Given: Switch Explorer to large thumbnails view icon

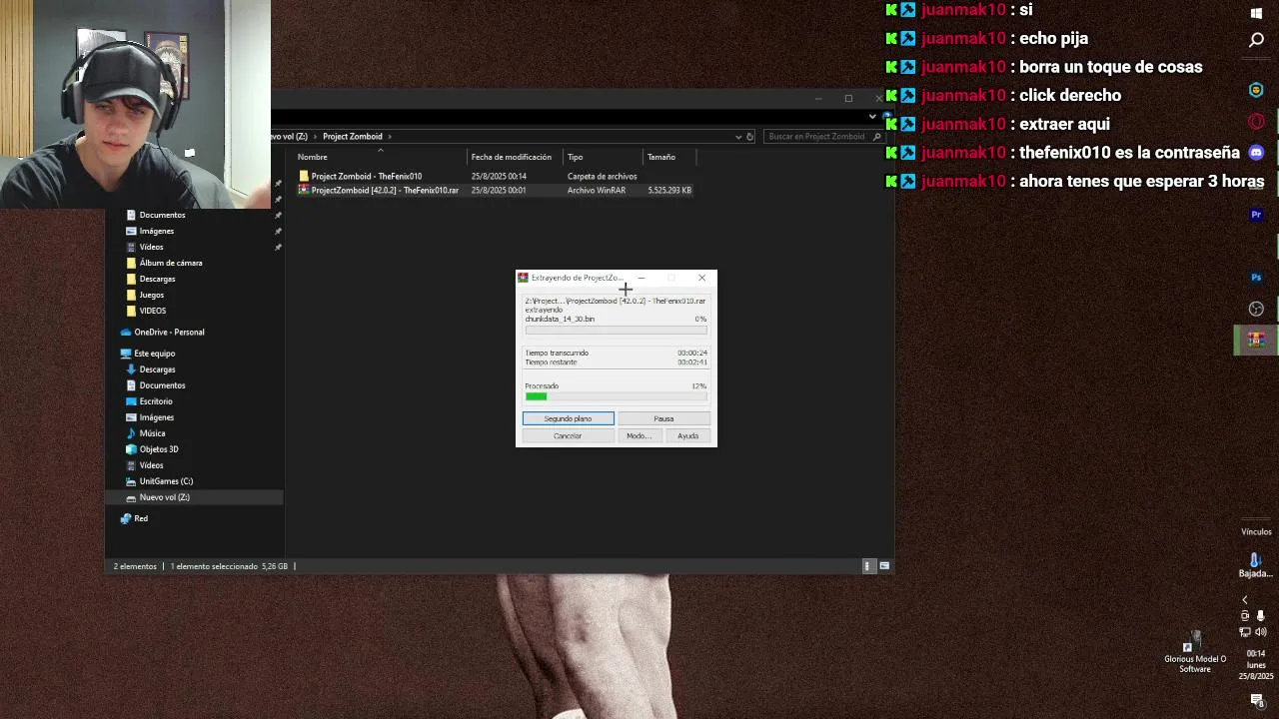Looking at the screenshot, I should tap(884, 566).
